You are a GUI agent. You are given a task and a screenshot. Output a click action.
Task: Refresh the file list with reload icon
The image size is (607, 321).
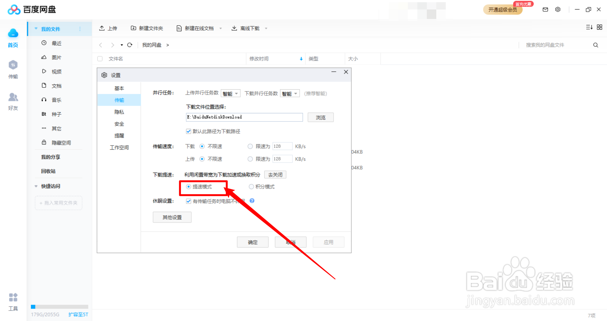pos(130,45)
